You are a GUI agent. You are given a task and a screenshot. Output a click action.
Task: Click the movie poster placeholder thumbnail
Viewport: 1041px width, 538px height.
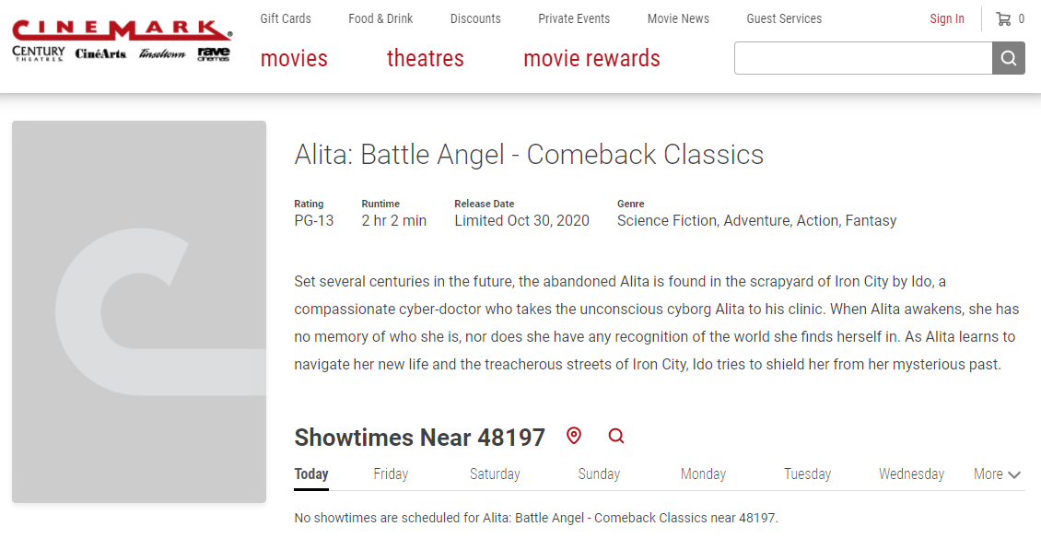139,312
